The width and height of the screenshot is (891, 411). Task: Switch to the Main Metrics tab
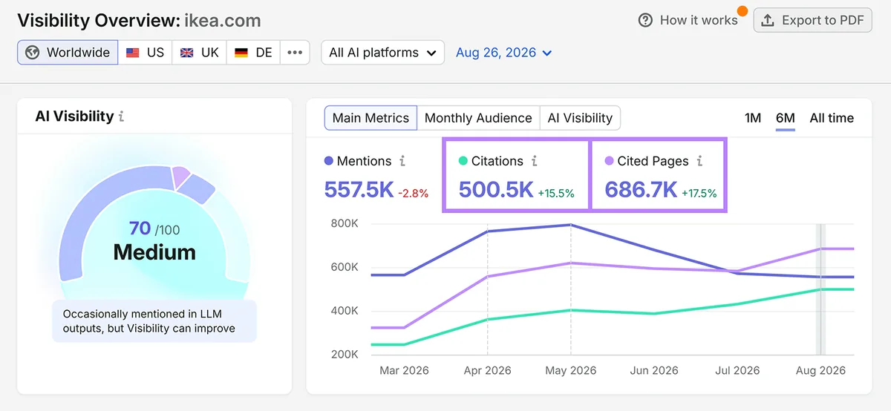pyautogui.click(x=371, y=118)
